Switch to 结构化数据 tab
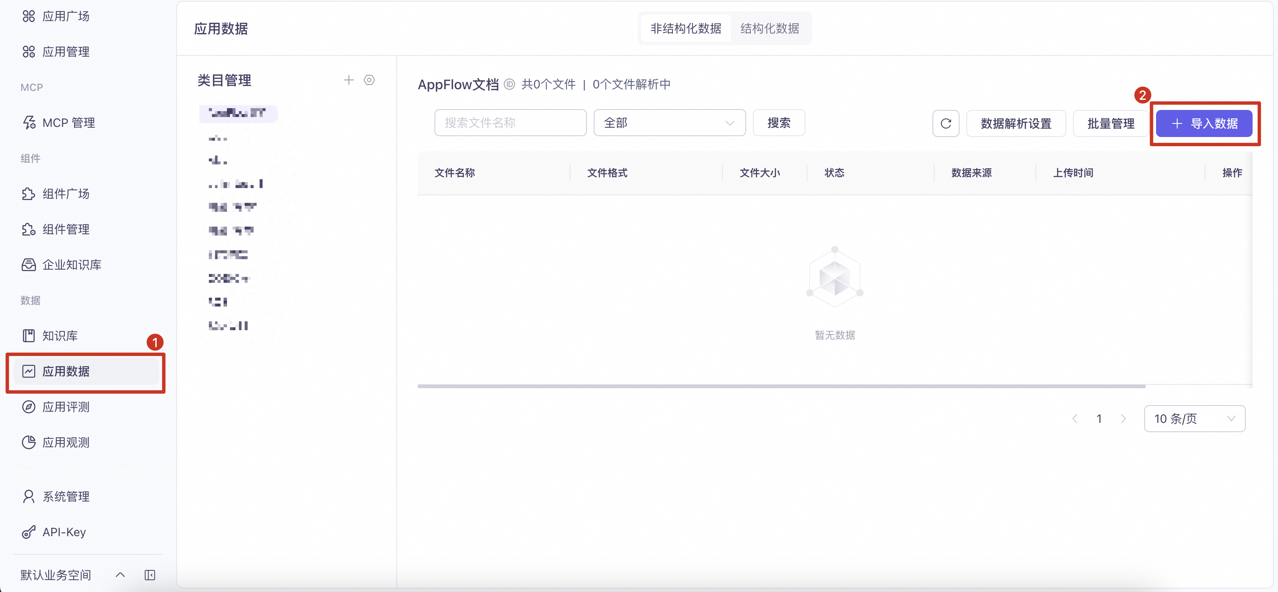1278x592 pixels. (x=769, y=29)
